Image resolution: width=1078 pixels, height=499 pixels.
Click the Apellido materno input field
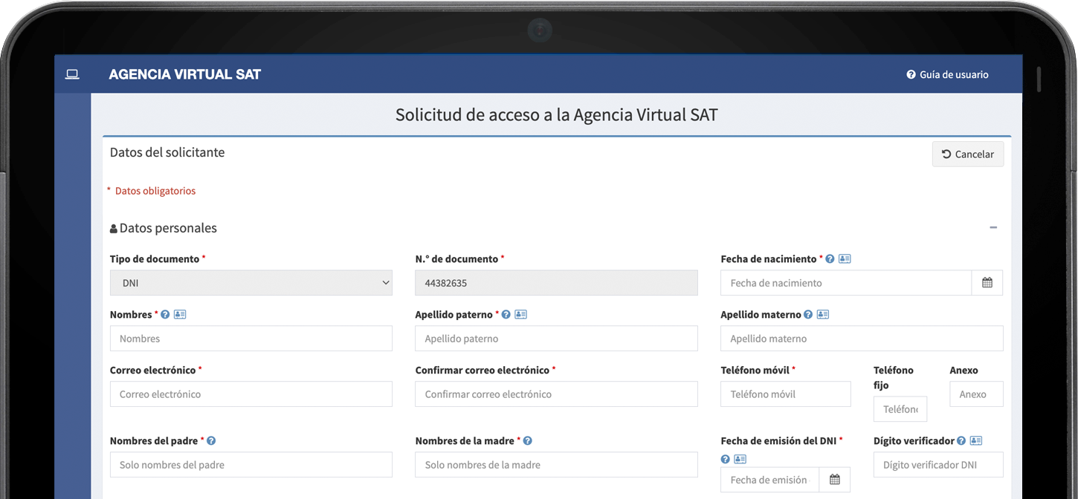862,339
